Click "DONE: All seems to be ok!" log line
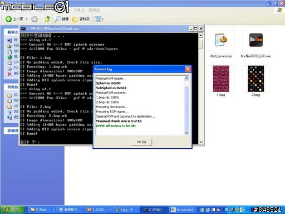285x214 pixels. click(116, 126)
